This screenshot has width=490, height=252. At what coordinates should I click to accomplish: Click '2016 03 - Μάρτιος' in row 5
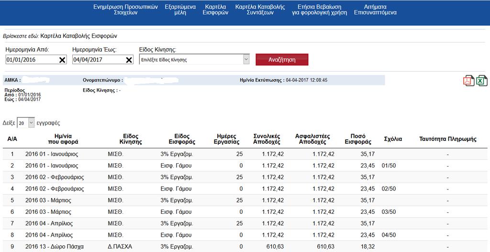point(48,200)
